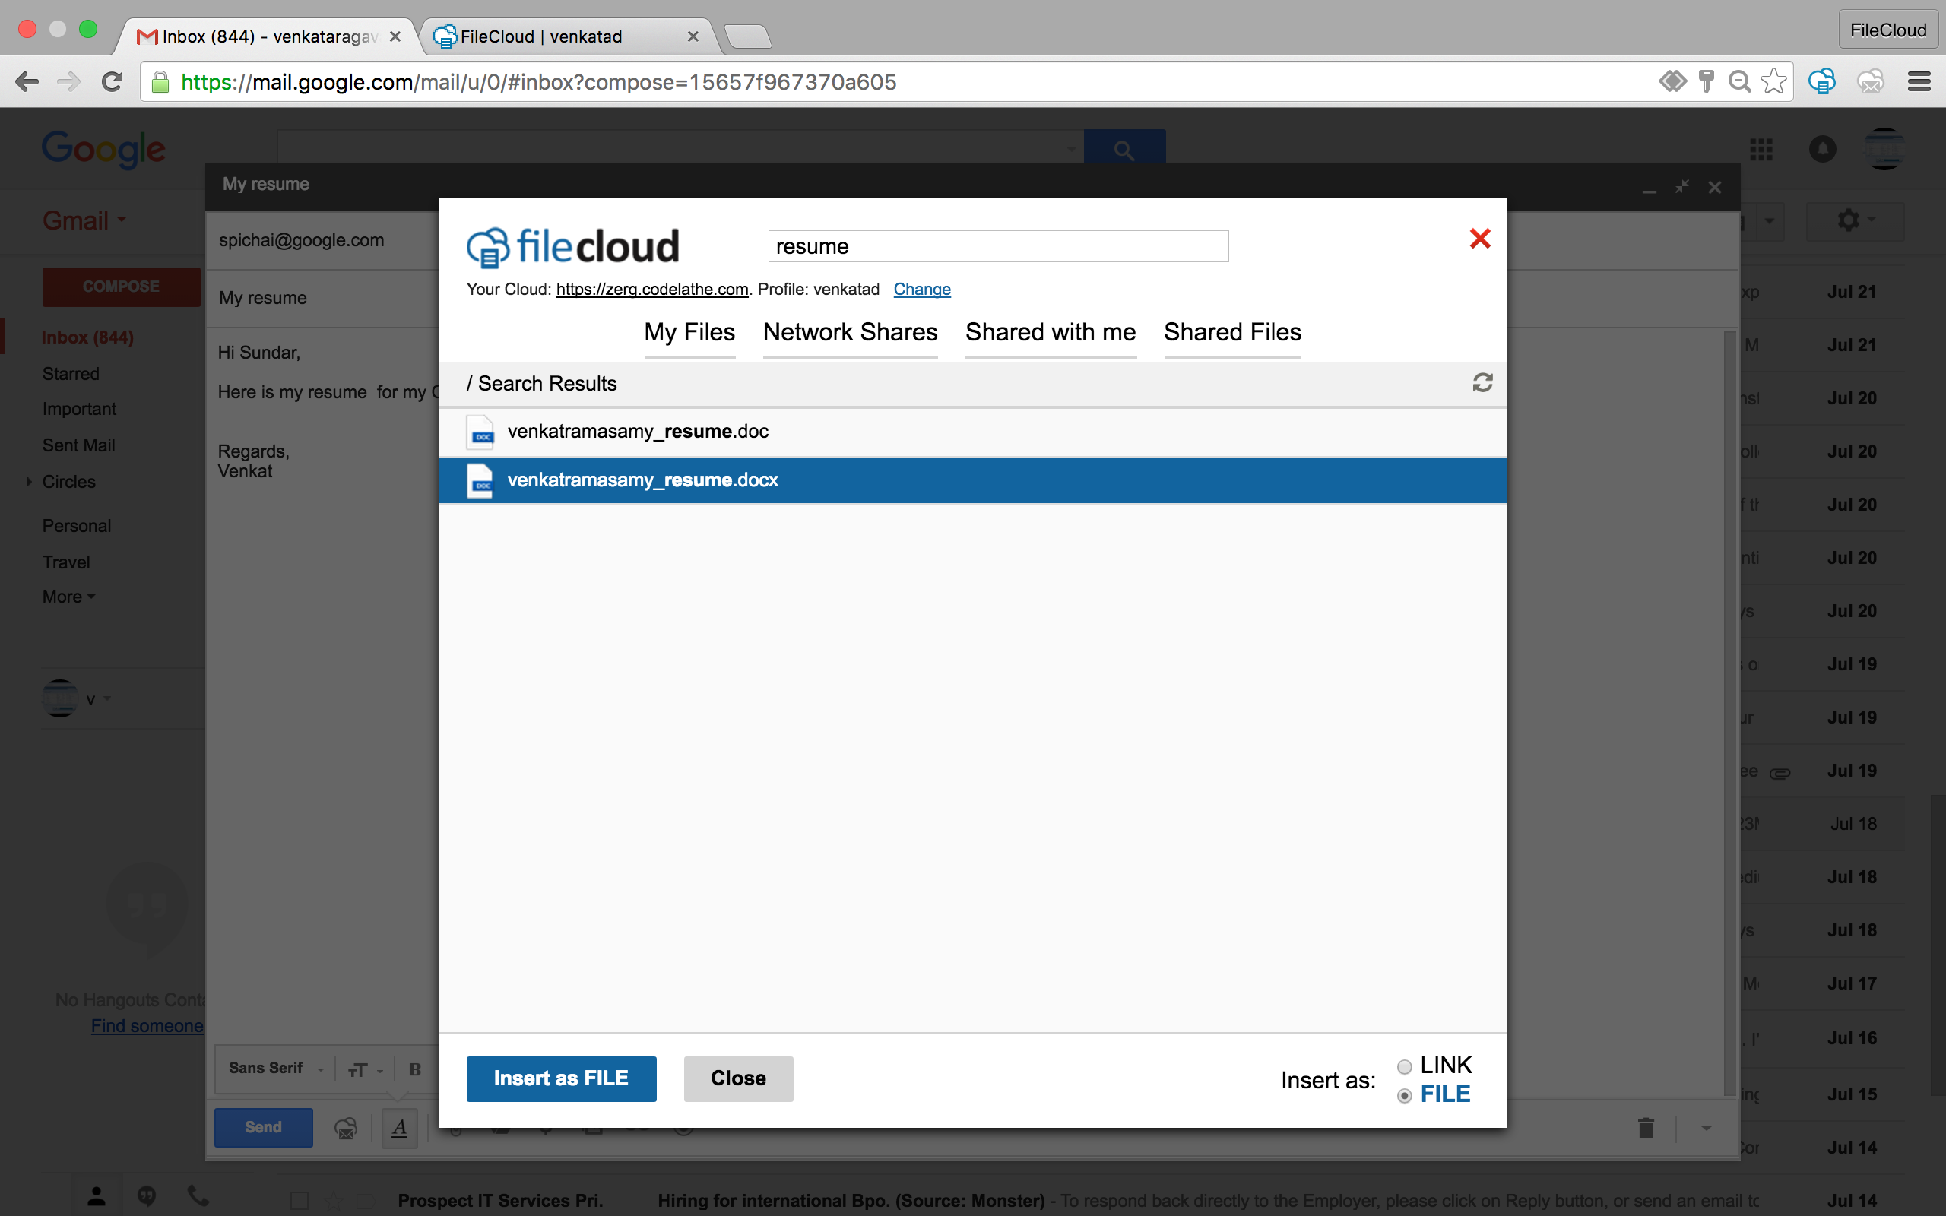The height and width of the screenshot is (1216, 1946).
Task: Expand the Gmail product dropdown
Action: (84, 220)
